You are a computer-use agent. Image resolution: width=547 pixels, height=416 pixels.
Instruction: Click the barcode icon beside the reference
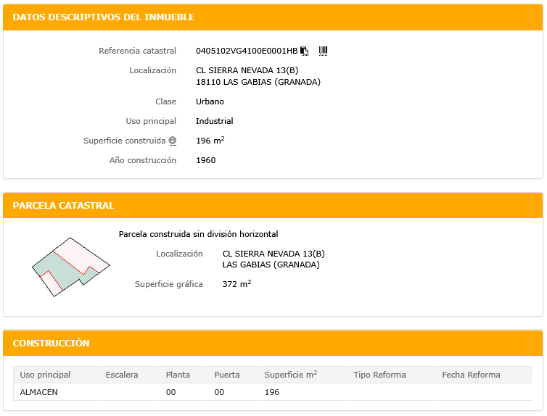[x=323, y=51]
